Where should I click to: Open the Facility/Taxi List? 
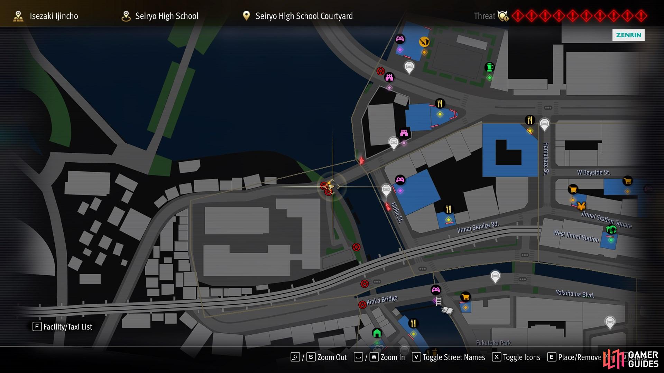click(x=63, y=327)
